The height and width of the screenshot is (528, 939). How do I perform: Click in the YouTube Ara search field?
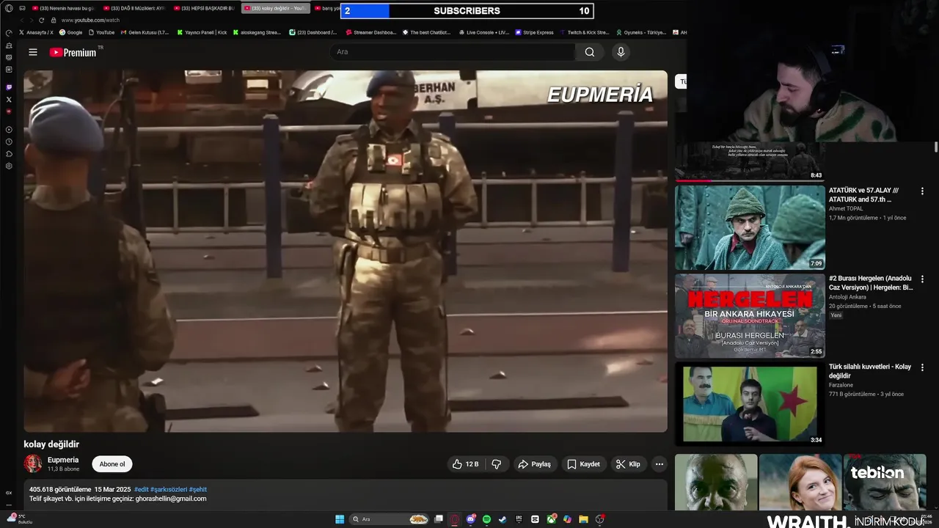tap(453, 52)
